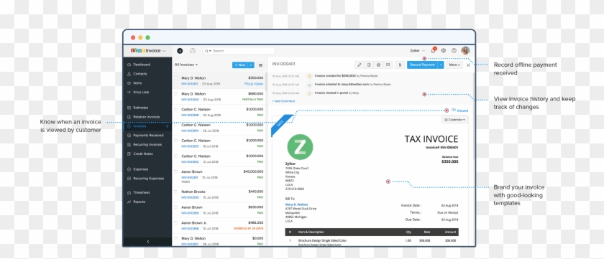
Task: Open Payments Received in the sidebar
Action: (145, 136)
